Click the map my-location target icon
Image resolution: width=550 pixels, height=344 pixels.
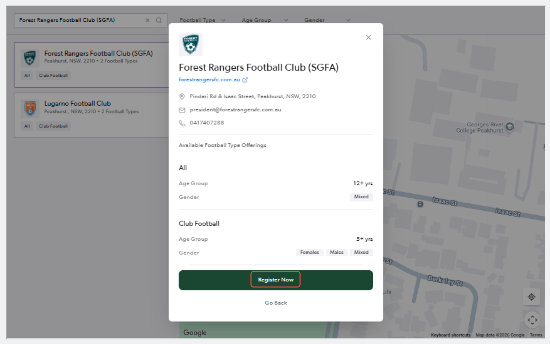pos(532,297)
